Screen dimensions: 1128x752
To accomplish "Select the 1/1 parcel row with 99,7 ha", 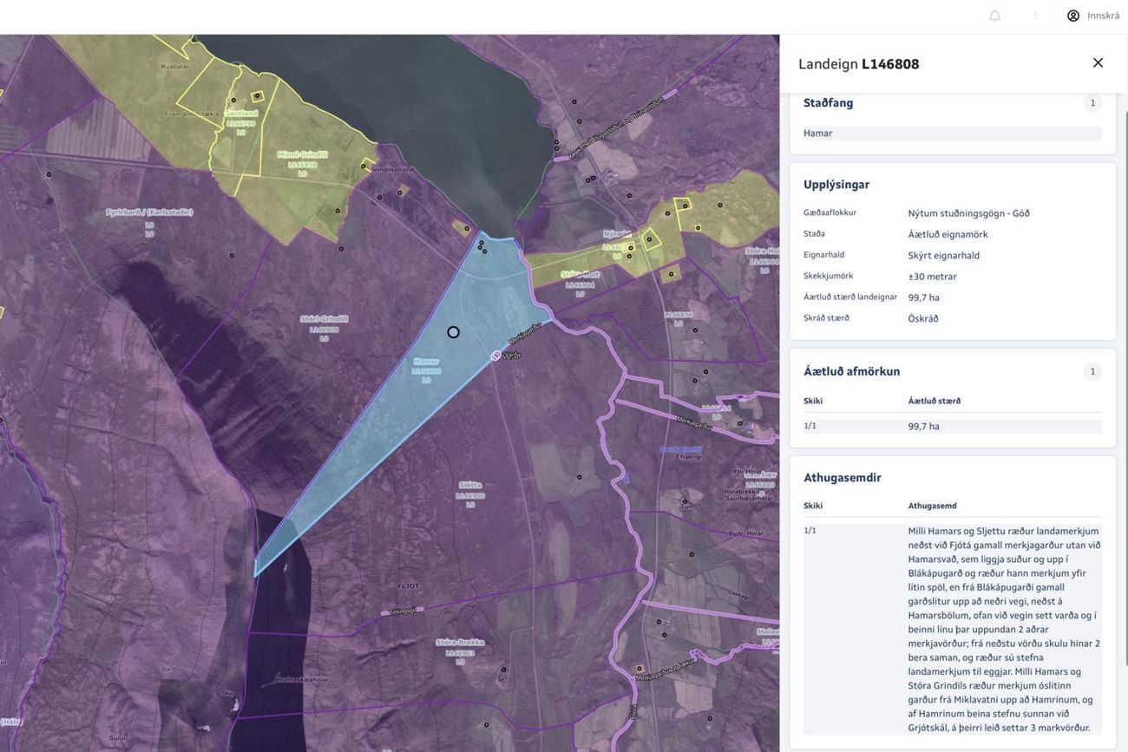I will point(952,427).
